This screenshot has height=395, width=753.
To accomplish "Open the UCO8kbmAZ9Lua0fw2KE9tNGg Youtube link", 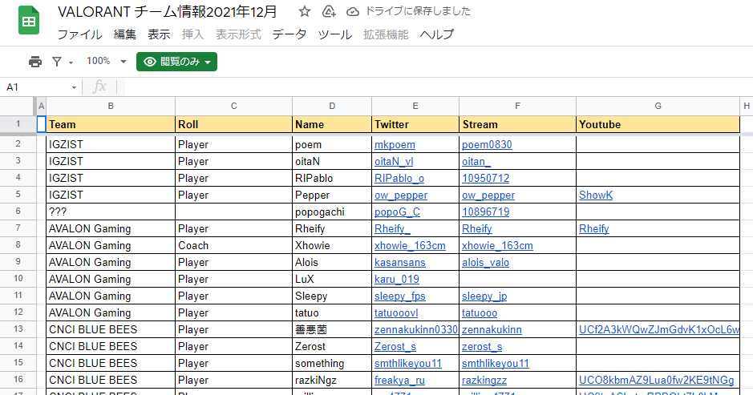I will pyautogui.click(x=657, y=380).
